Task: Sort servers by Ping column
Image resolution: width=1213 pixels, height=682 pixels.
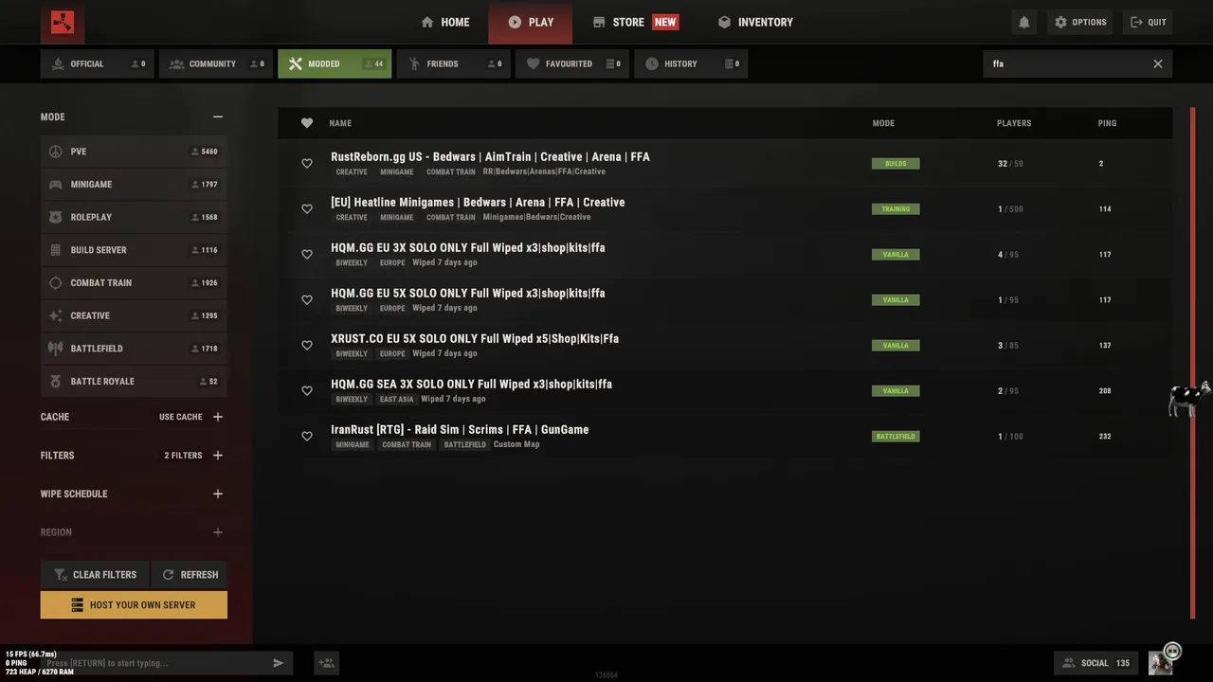Action: point(1107,123)
